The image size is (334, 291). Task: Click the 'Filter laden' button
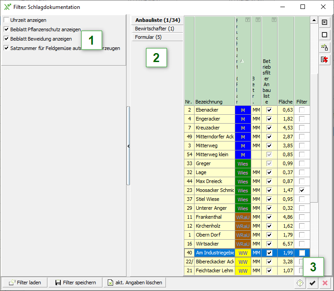pos(25,283)
